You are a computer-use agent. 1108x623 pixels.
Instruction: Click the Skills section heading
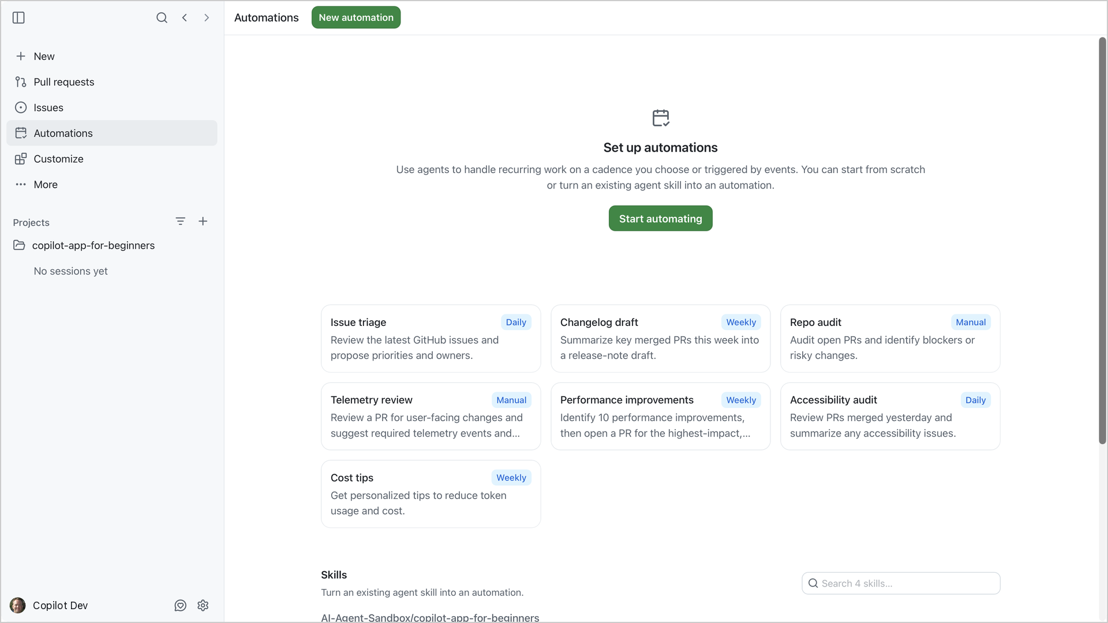[334, 575]
